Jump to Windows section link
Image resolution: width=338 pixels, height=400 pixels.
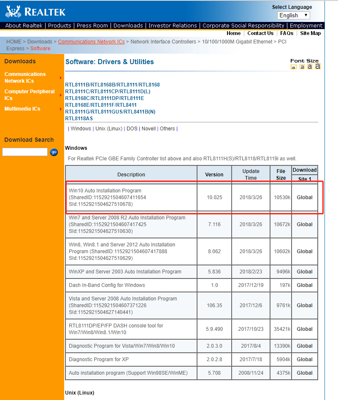tap(81, 129)
